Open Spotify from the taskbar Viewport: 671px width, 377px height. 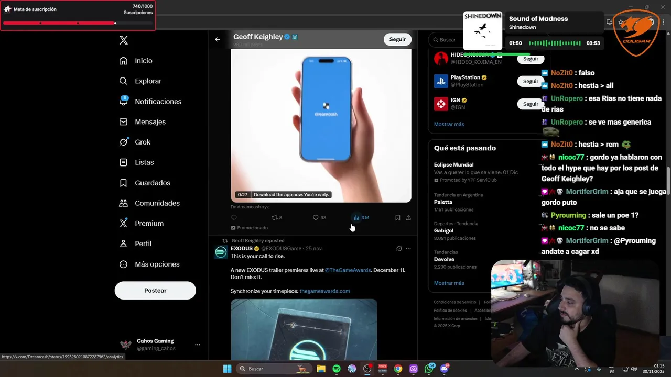point(337,369)
